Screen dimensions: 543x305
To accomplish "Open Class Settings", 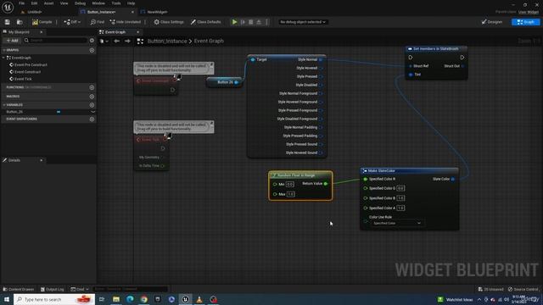I will (x=169, y=22).
